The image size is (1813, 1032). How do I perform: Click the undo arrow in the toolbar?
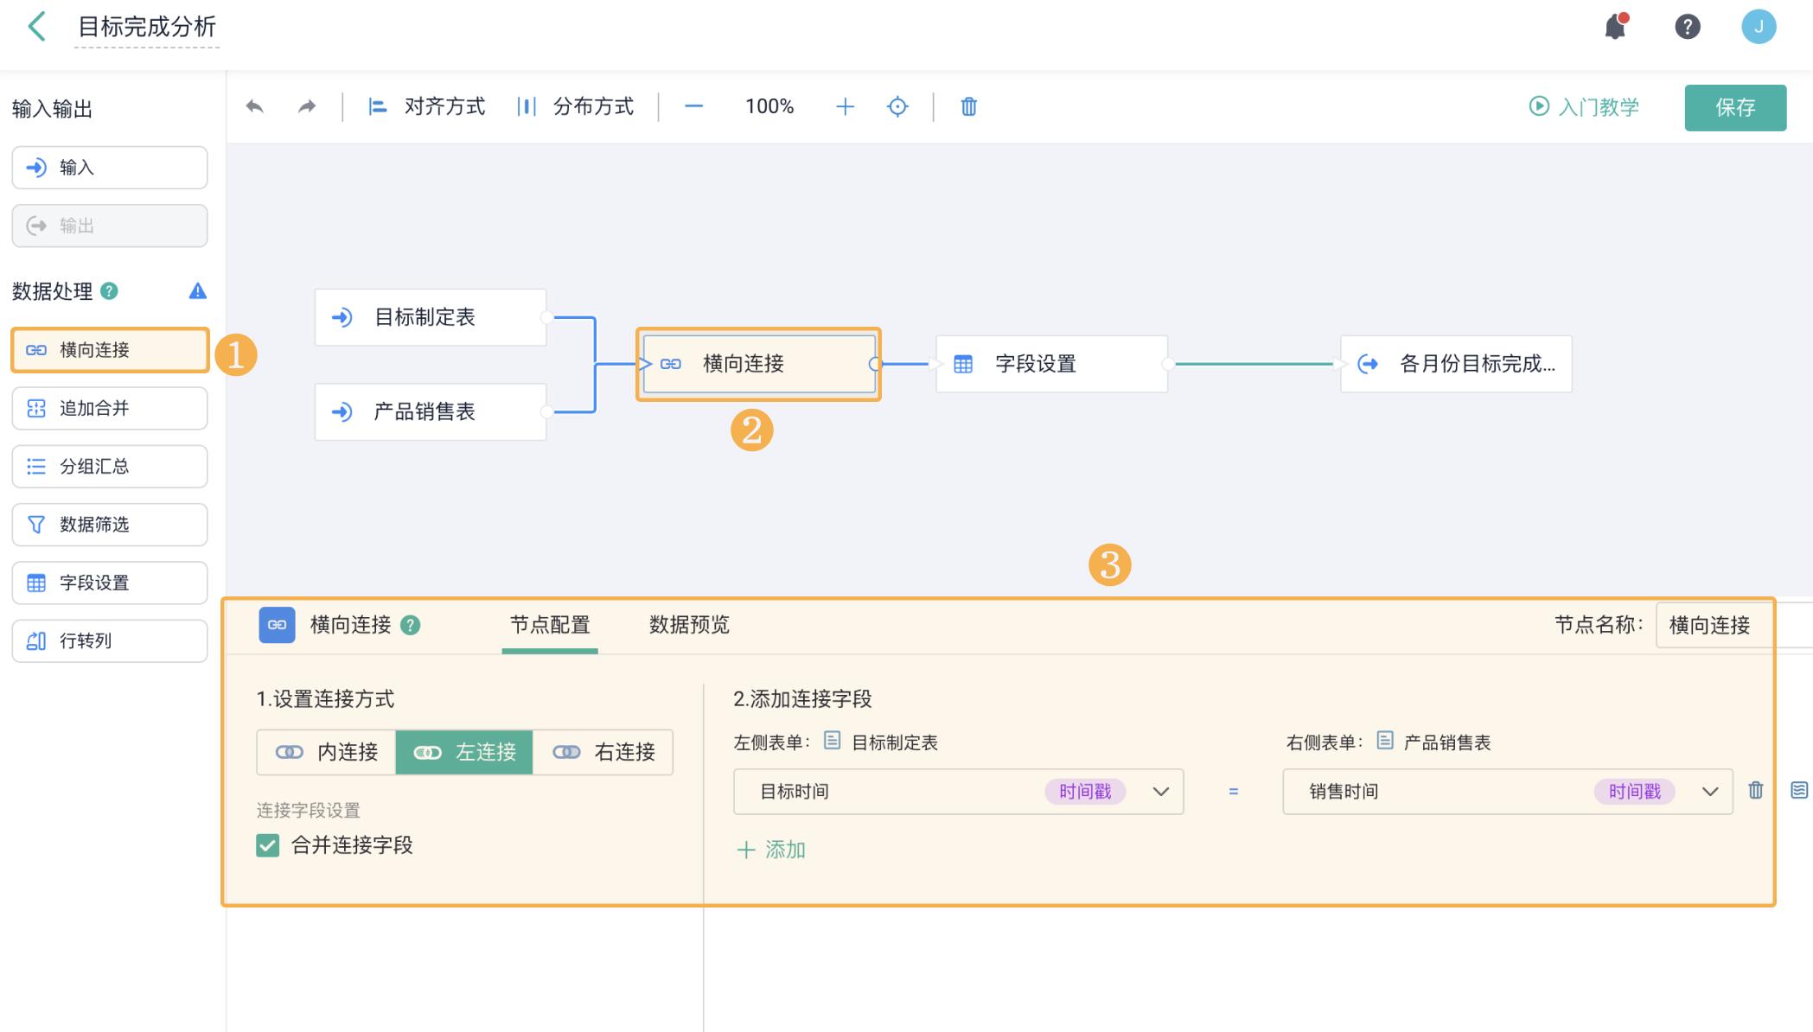(255, 105)
